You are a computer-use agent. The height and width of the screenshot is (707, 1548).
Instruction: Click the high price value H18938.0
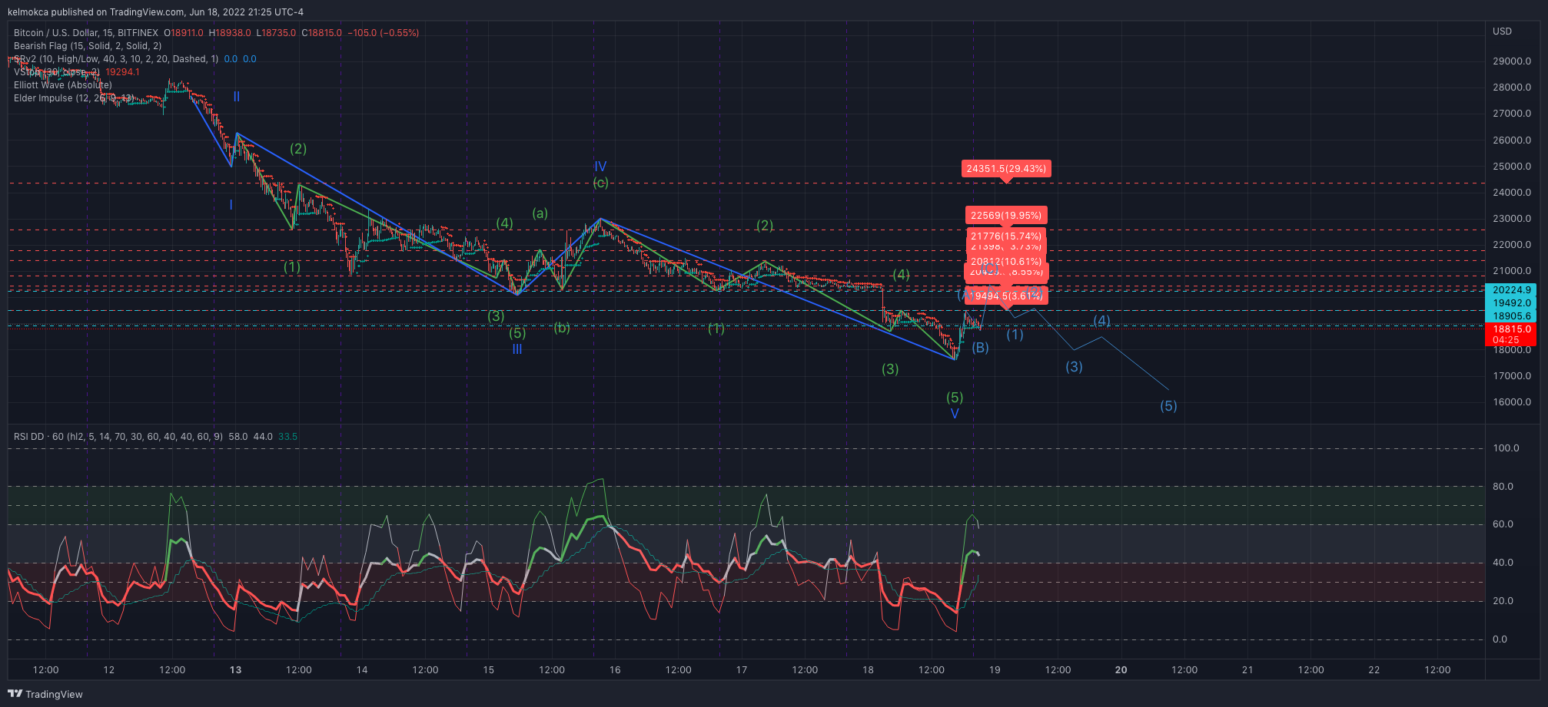coord(230,33)
